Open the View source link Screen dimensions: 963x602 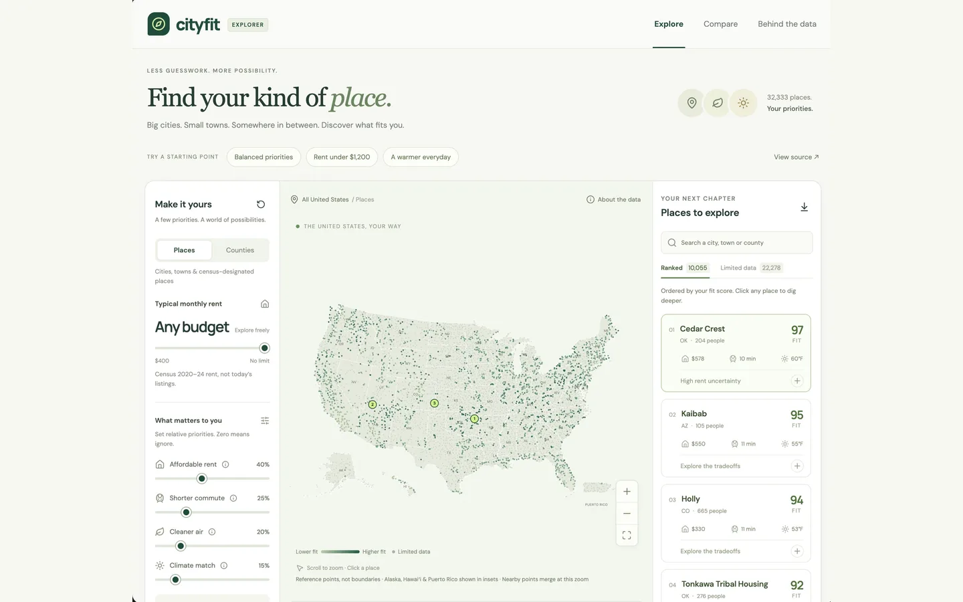point(796,157)
